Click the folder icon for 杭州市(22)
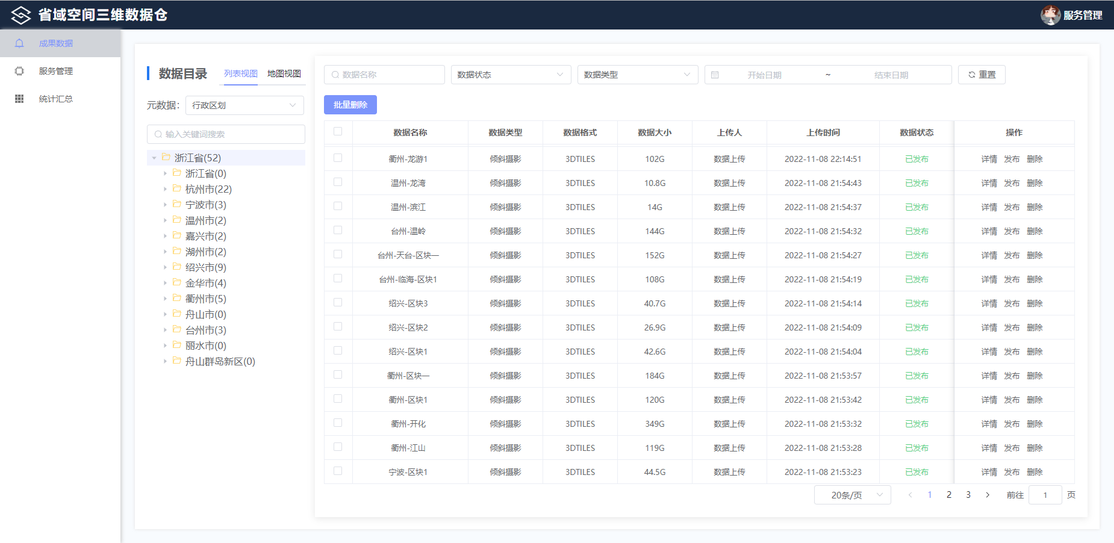This screenshot has height=543, width=1114. coord(177,189)
